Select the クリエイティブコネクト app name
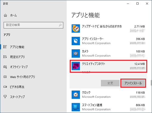This screenshot has height=113, width=152. tap(94, 64)
